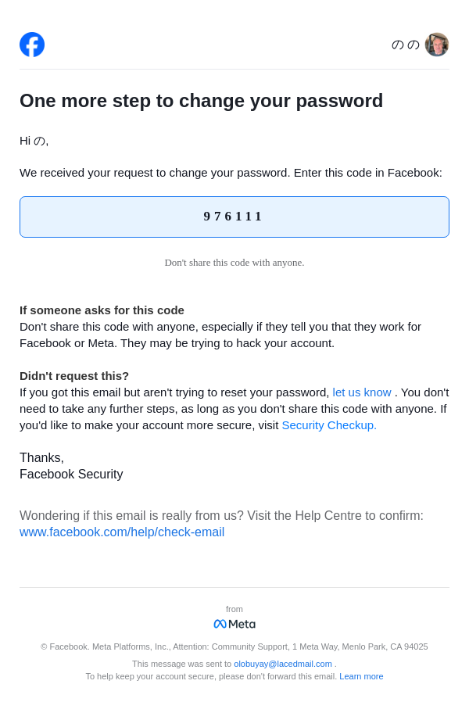The image size is (469, 720).
Task: Click the "We received your request" sentence
Action: (x=231, y=173)
